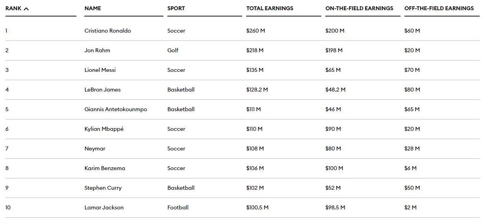The height and width of the screenshot is (220, 484).
Task: Sort by On-The-Field Earnings header
Action: pos(359,8)
